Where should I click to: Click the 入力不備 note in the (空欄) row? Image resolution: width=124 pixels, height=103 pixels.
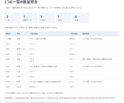[92, 39]
